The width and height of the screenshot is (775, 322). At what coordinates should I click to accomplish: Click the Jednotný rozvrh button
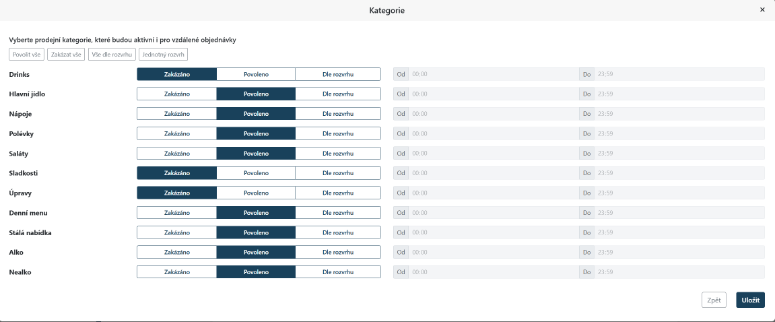pos(163,55)
